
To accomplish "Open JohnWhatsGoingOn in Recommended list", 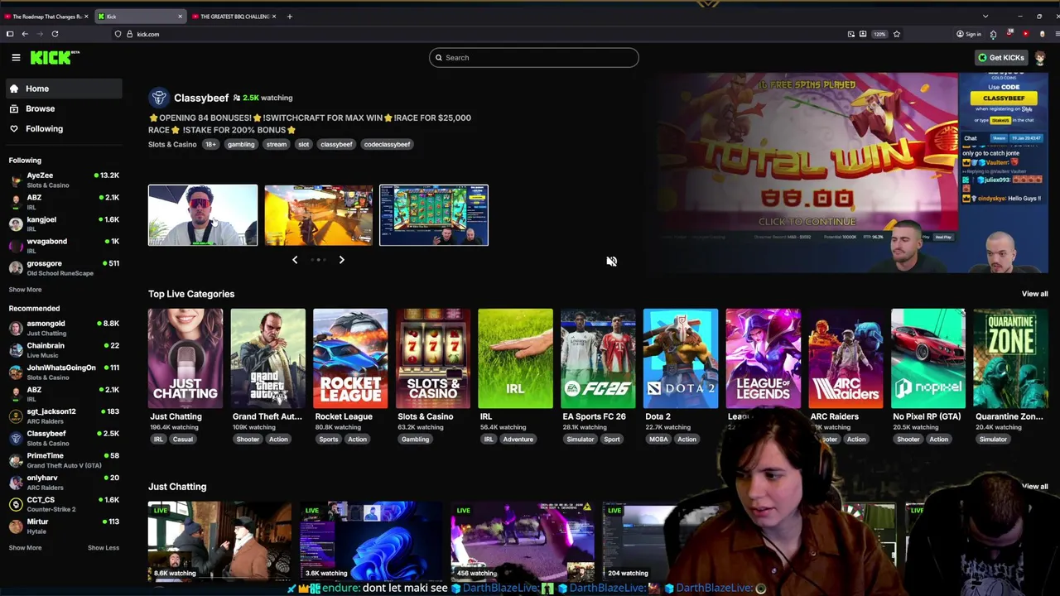I will pos(64,372).
